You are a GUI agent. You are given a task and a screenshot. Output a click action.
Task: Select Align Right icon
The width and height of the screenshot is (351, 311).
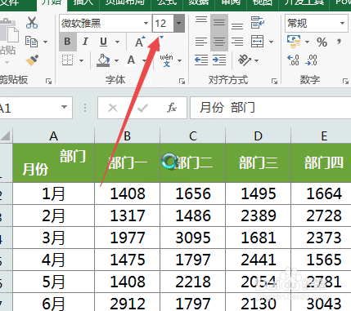click(x=237, y=42)
